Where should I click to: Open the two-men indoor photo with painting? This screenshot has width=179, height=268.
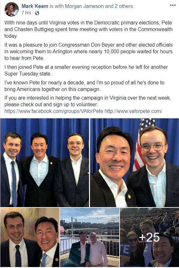[x=30, y=237]
